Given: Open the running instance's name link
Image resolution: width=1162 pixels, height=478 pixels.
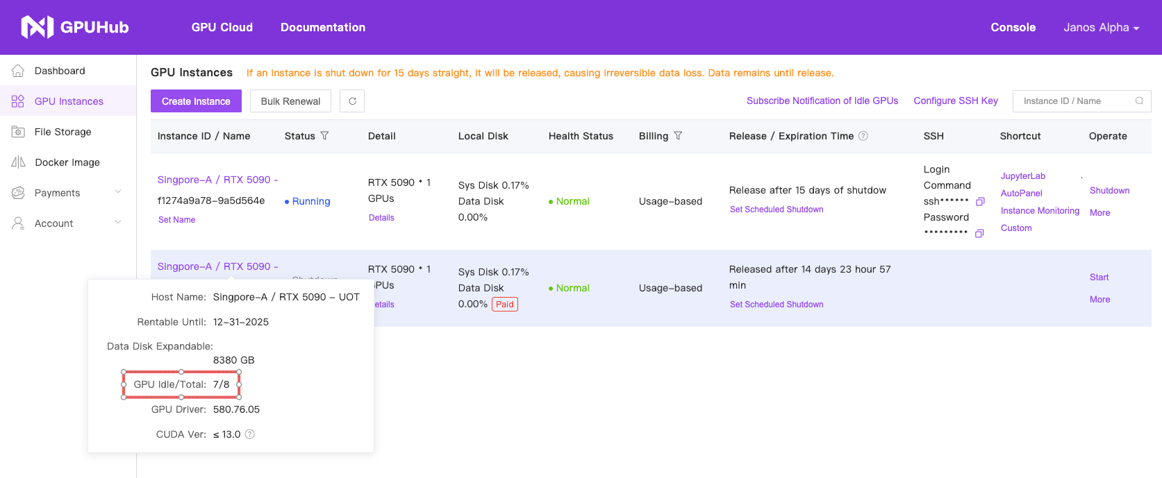Looking at the screenshot, I should pyautogui.click(x=218, y=180).
